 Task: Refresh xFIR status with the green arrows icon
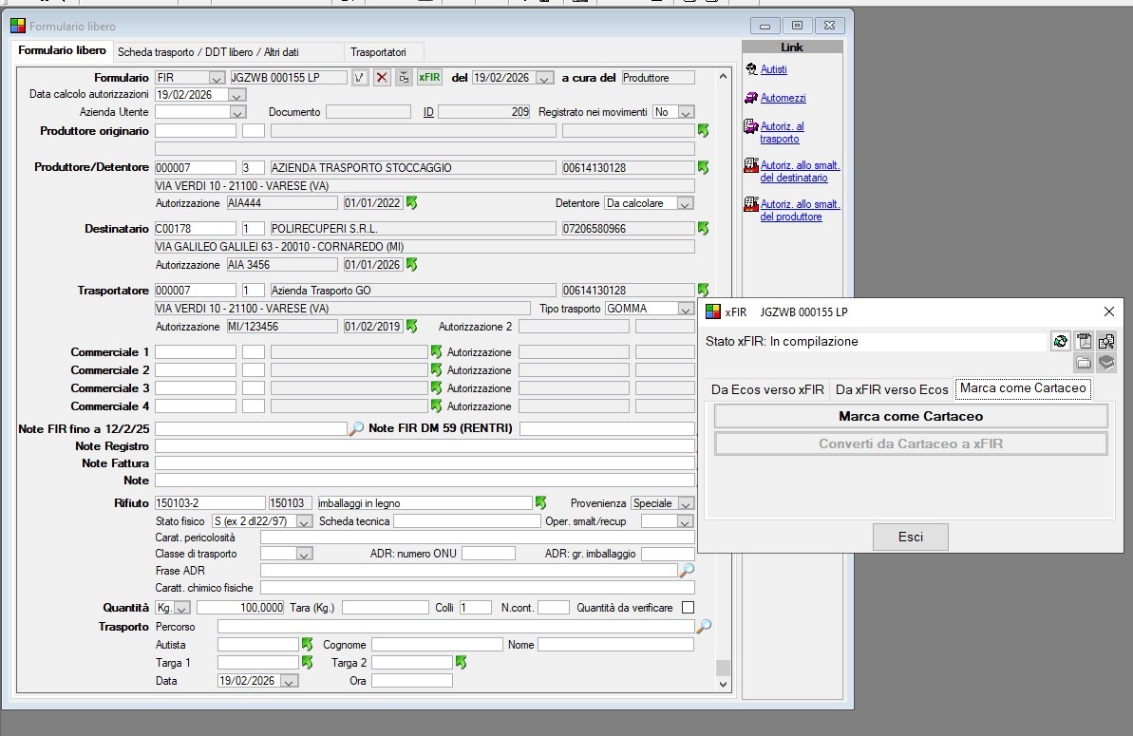(x=1061, y=342)
